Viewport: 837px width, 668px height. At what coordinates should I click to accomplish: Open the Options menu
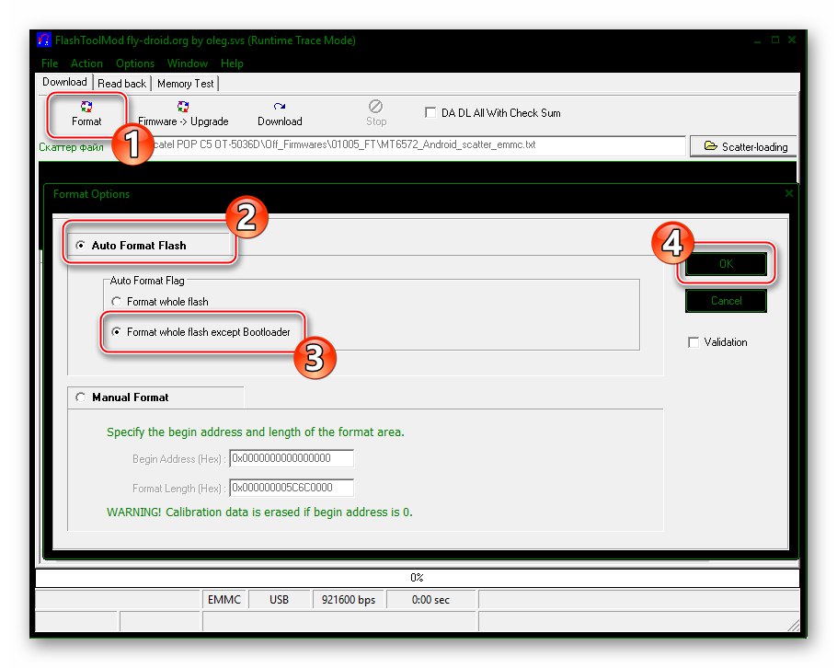pos(135,63)
